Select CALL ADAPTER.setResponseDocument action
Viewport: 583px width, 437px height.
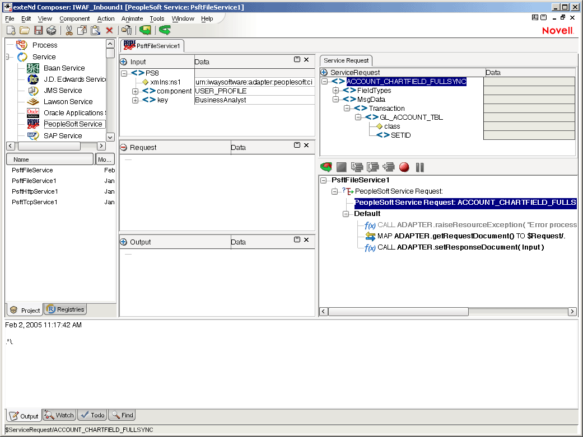pos(460,247)
